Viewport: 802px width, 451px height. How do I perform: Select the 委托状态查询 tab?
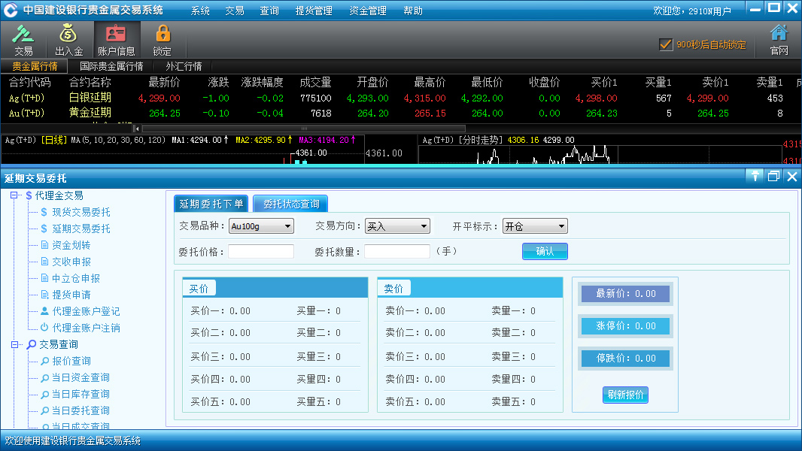[x=291, y=204]
